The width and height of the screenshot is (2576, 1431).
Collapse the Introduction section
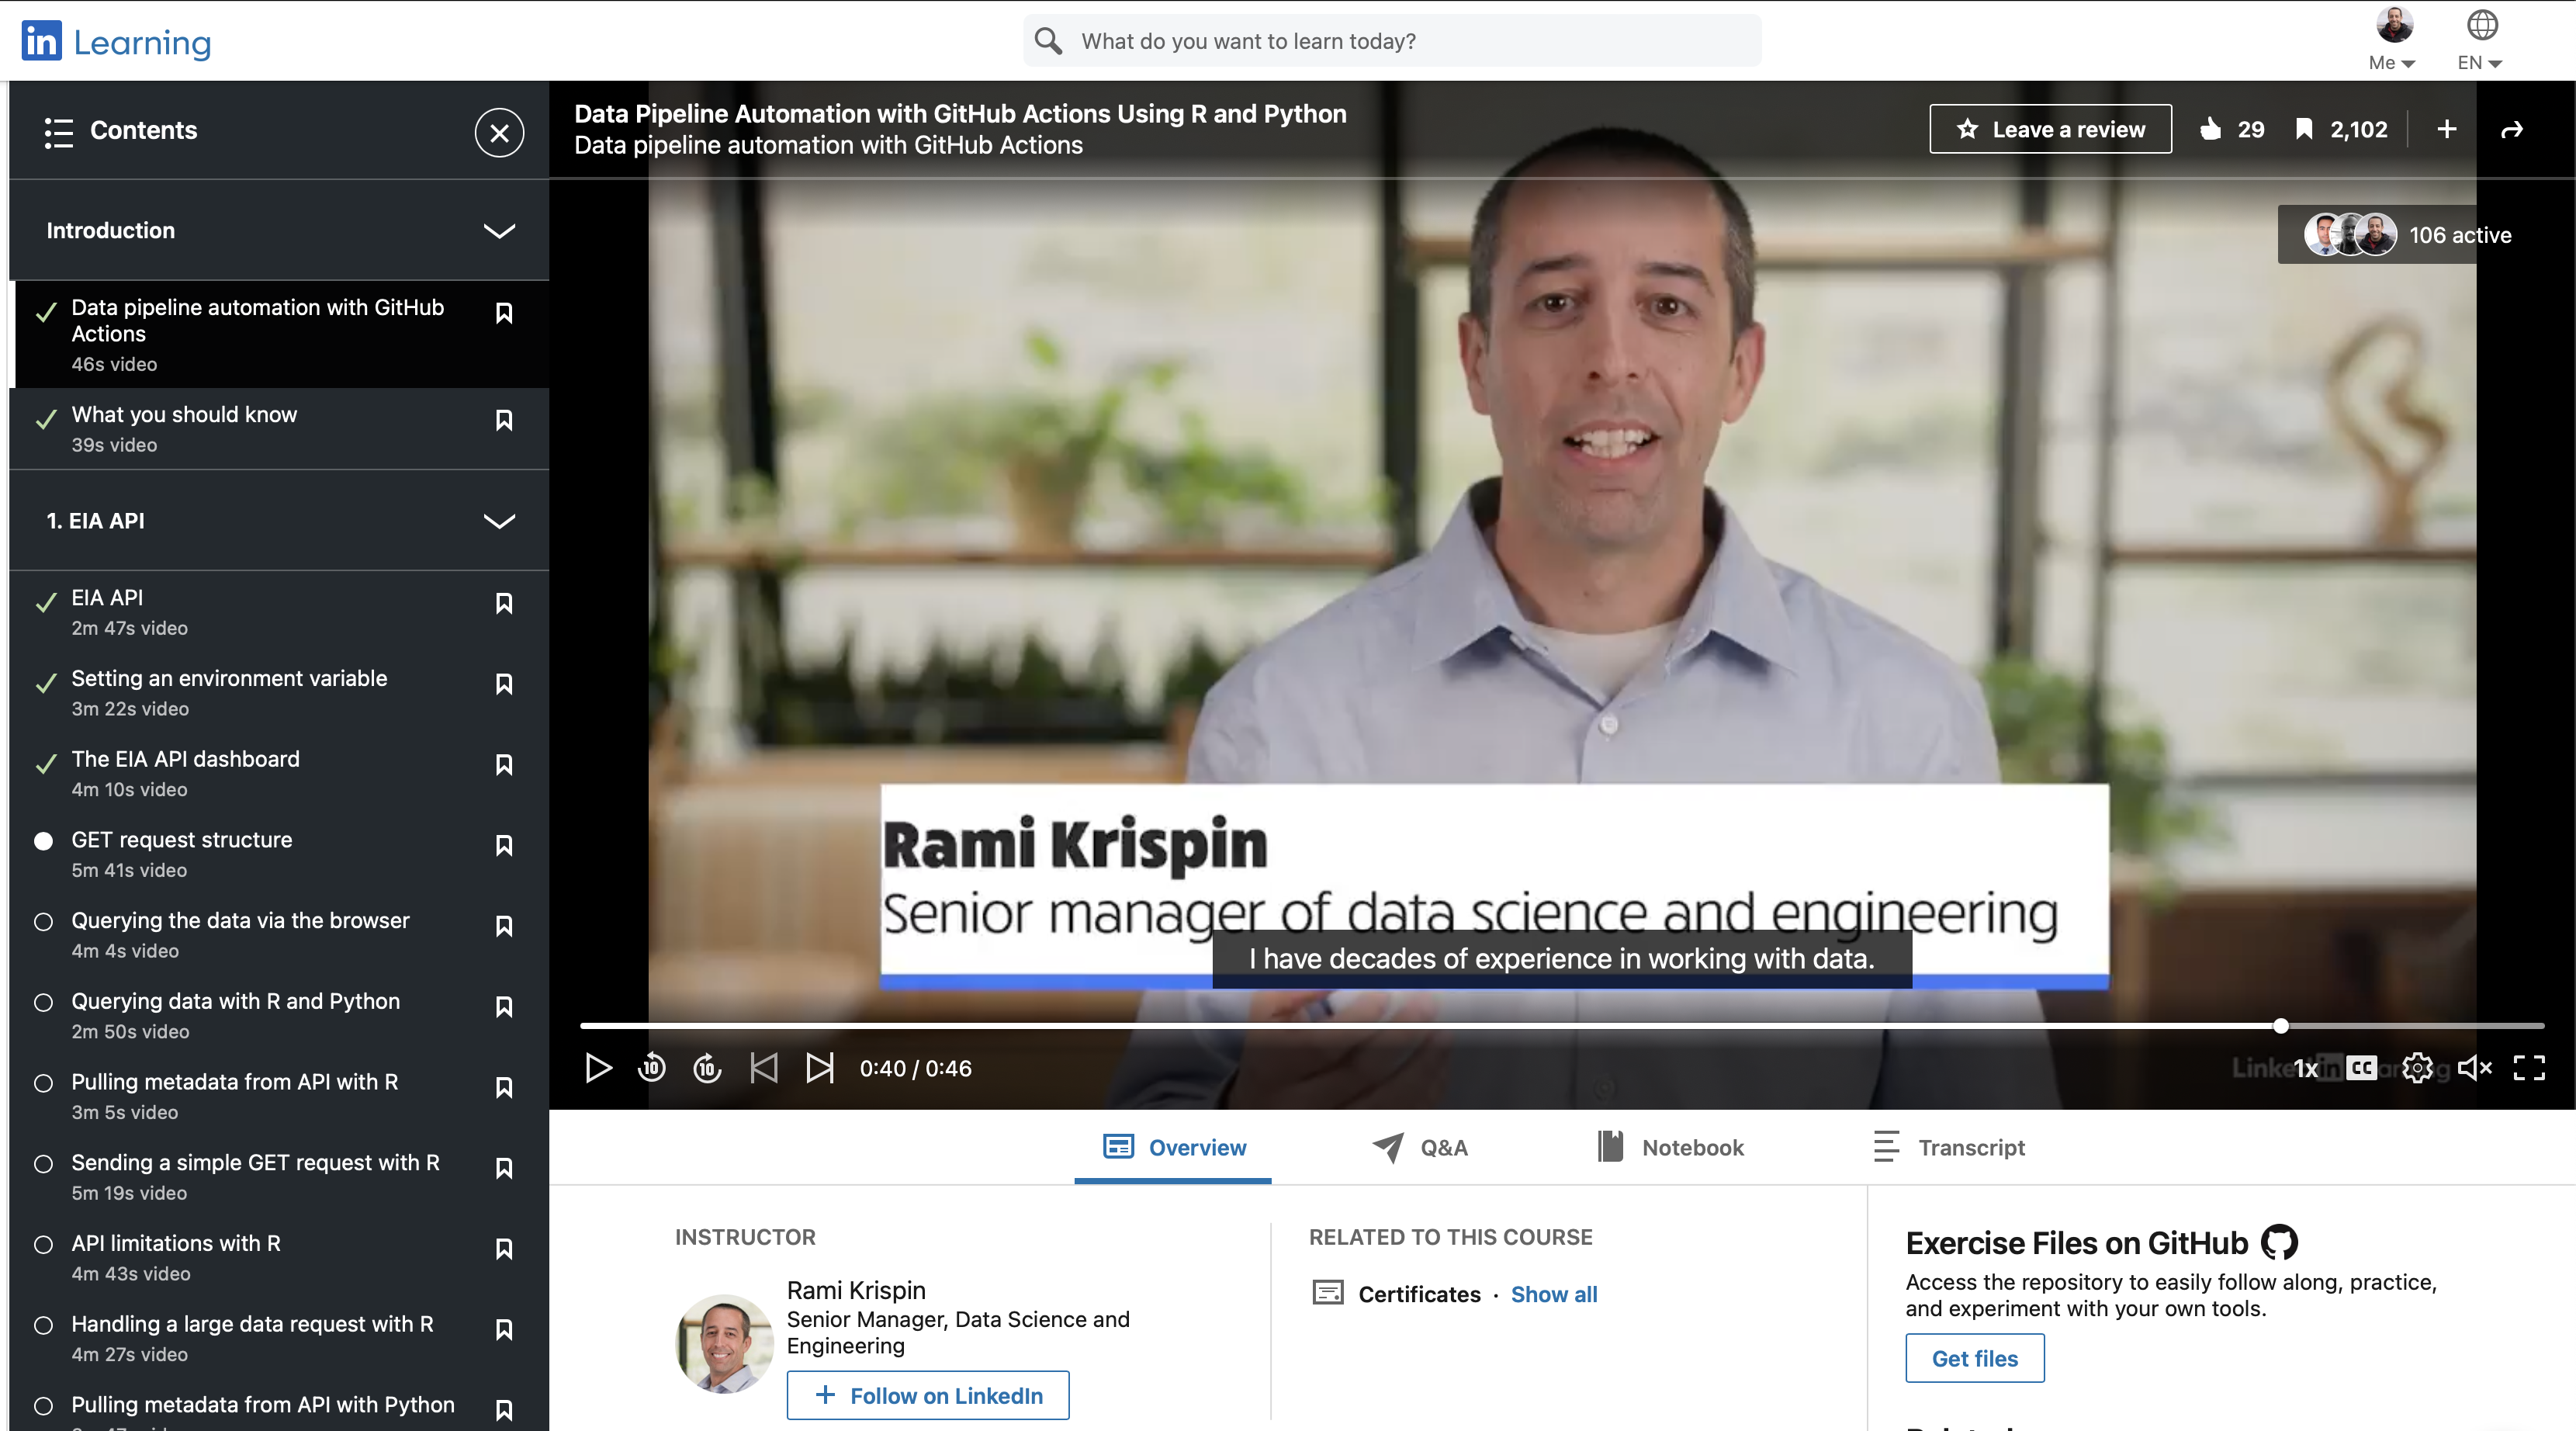click(499, 231)
